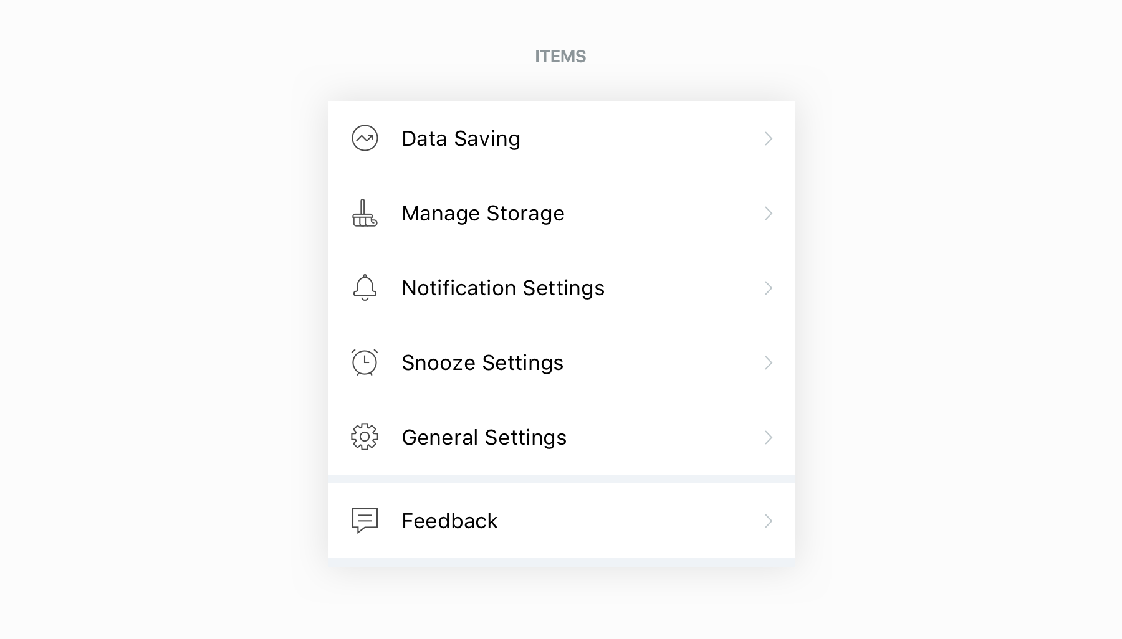Screen dimensions: 1122x639
Task: Tap the Feedback label
Action: (x=449, y=521)
